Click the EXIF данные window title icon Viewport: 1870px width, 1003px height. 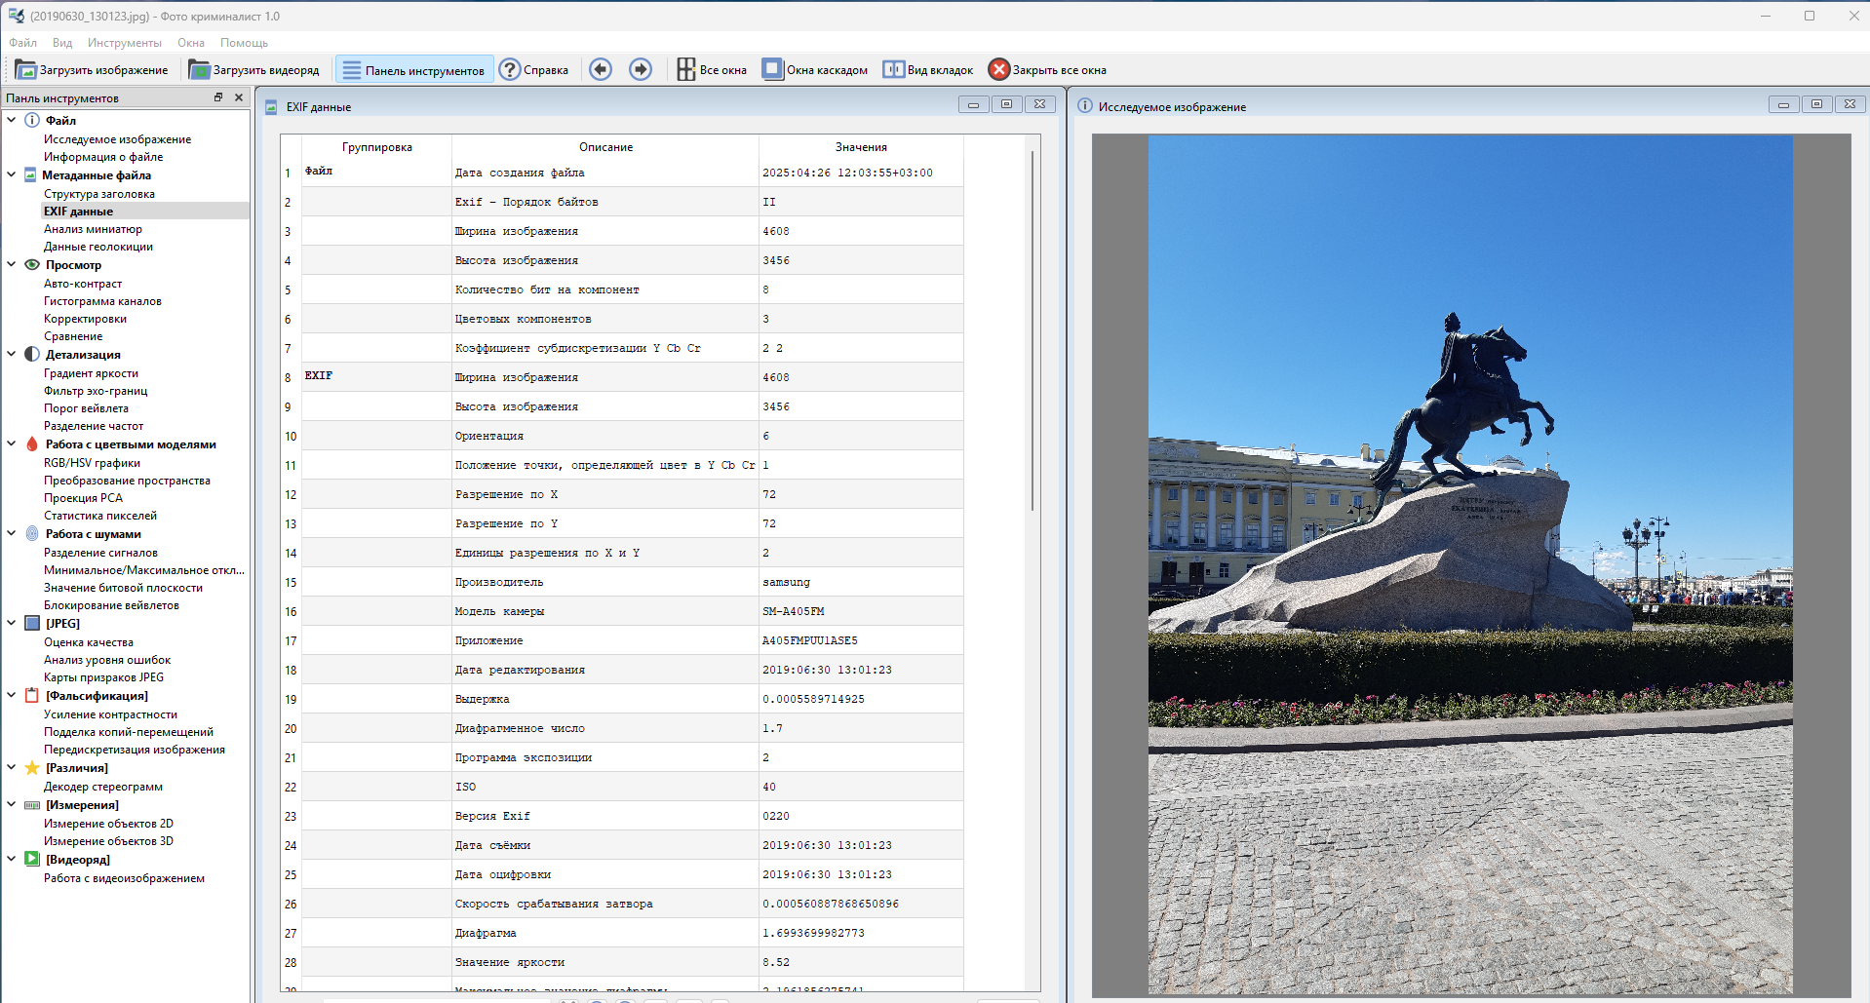click(x=272, y=107)
